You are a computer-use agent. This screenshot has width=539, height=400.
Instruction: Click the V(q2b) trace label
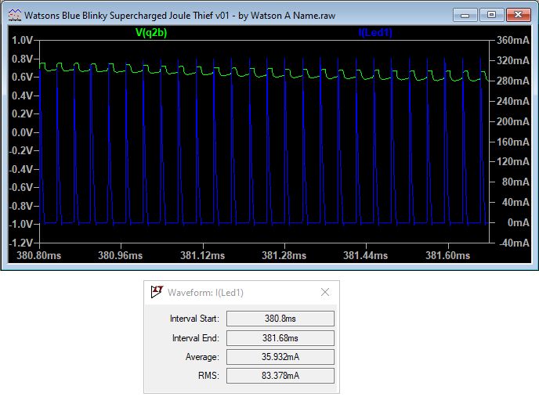click(151, 33)
